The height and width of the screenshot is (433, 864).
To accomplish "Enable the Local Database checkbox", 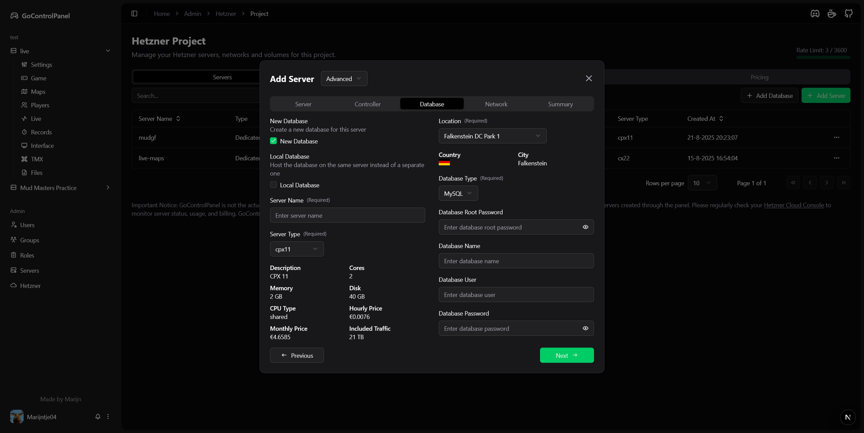I will pyautogui.click(x=273, y=185).
